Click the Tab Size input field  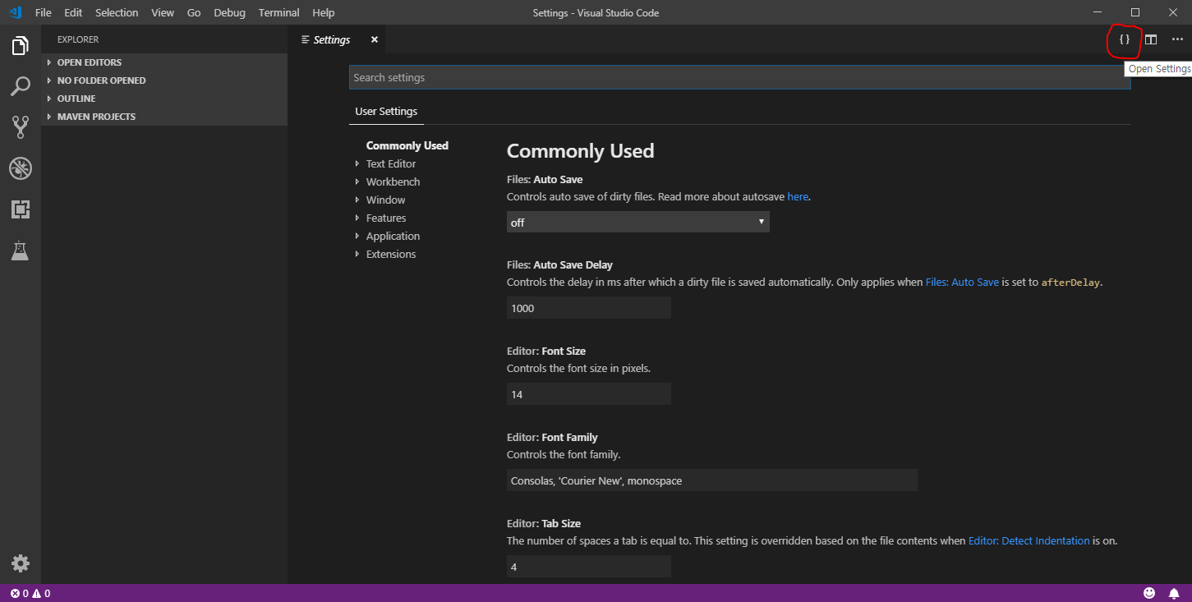pyautogui.click(x=589, y=567)
